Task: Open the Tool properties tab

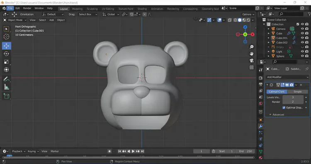Action: pyautogui.click(x=261, y=70)
